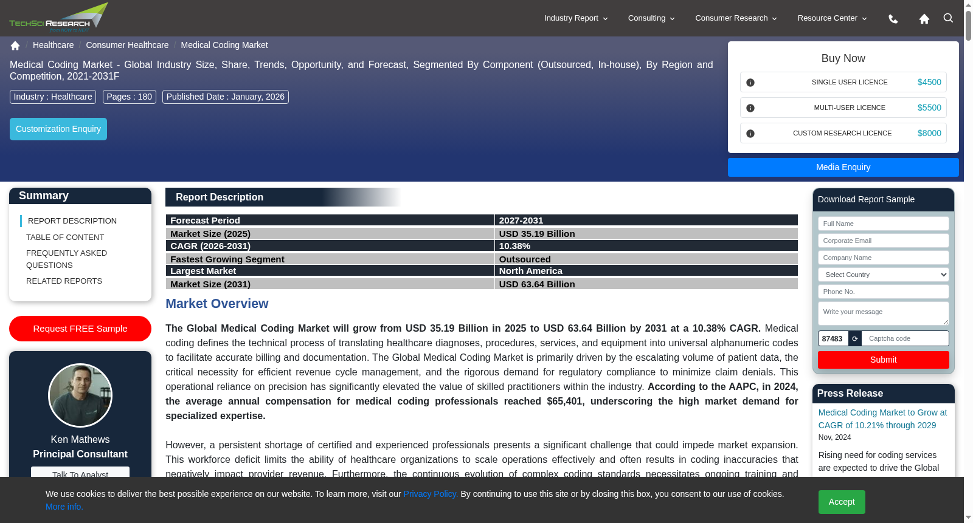Image resolution: width=973 pixels, height=523 pixels.
Task: Show info for Custom Research Licence
Action: point(750,134)
